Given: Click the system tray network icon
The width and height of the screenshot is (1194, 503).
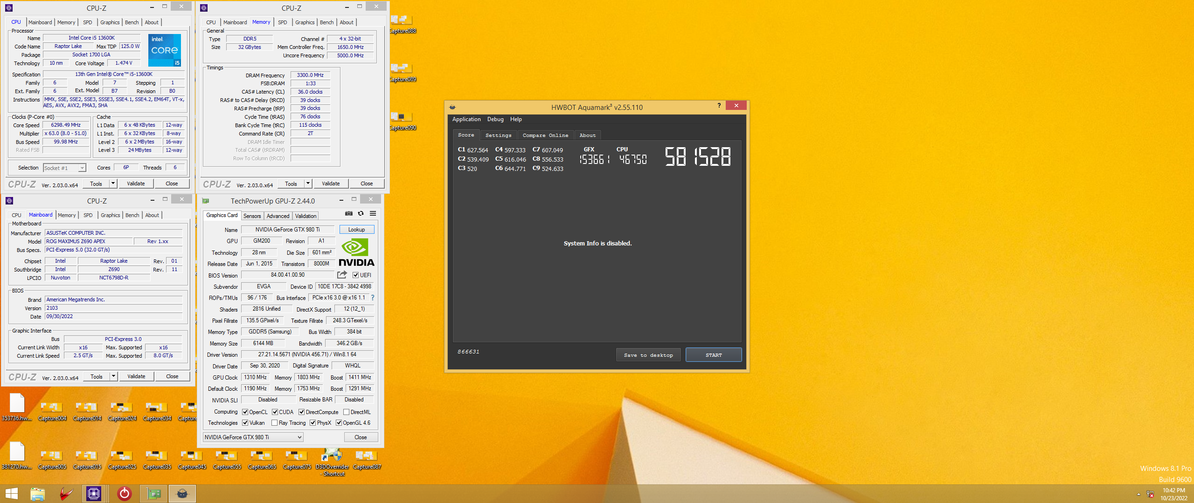Looking at the screenshot, I should (1150, 494).
